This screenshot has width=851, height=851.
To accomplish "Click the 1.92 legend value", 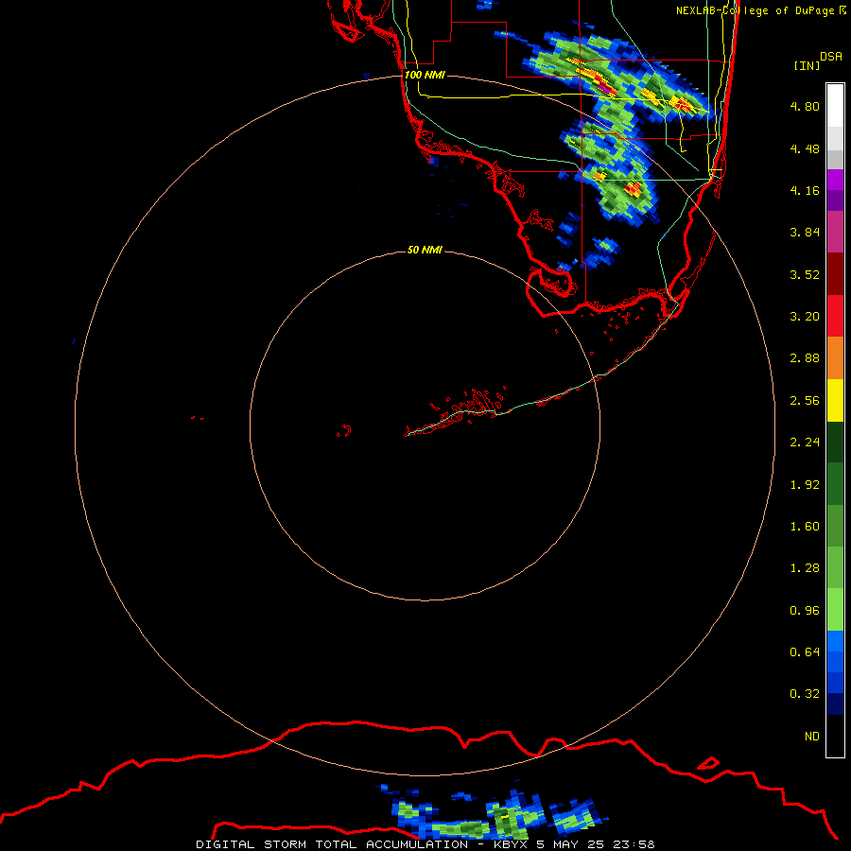I will 805,485.
